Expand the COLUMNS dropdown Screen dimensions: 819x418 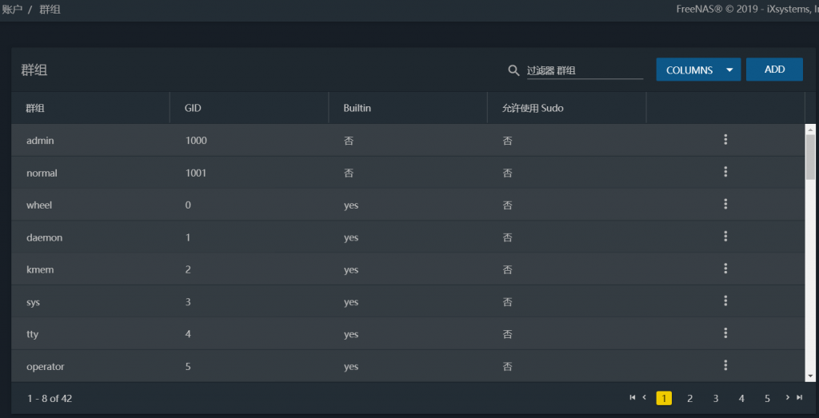point(698,70)
